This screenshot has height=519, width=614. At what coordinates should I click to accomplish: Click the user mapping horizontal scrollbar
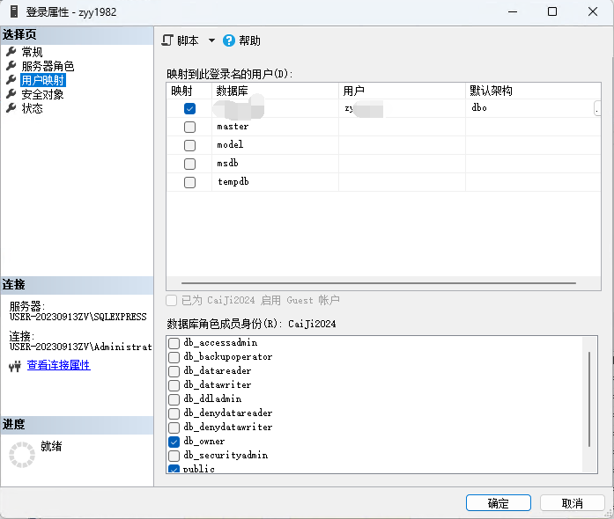pos(374,284)
